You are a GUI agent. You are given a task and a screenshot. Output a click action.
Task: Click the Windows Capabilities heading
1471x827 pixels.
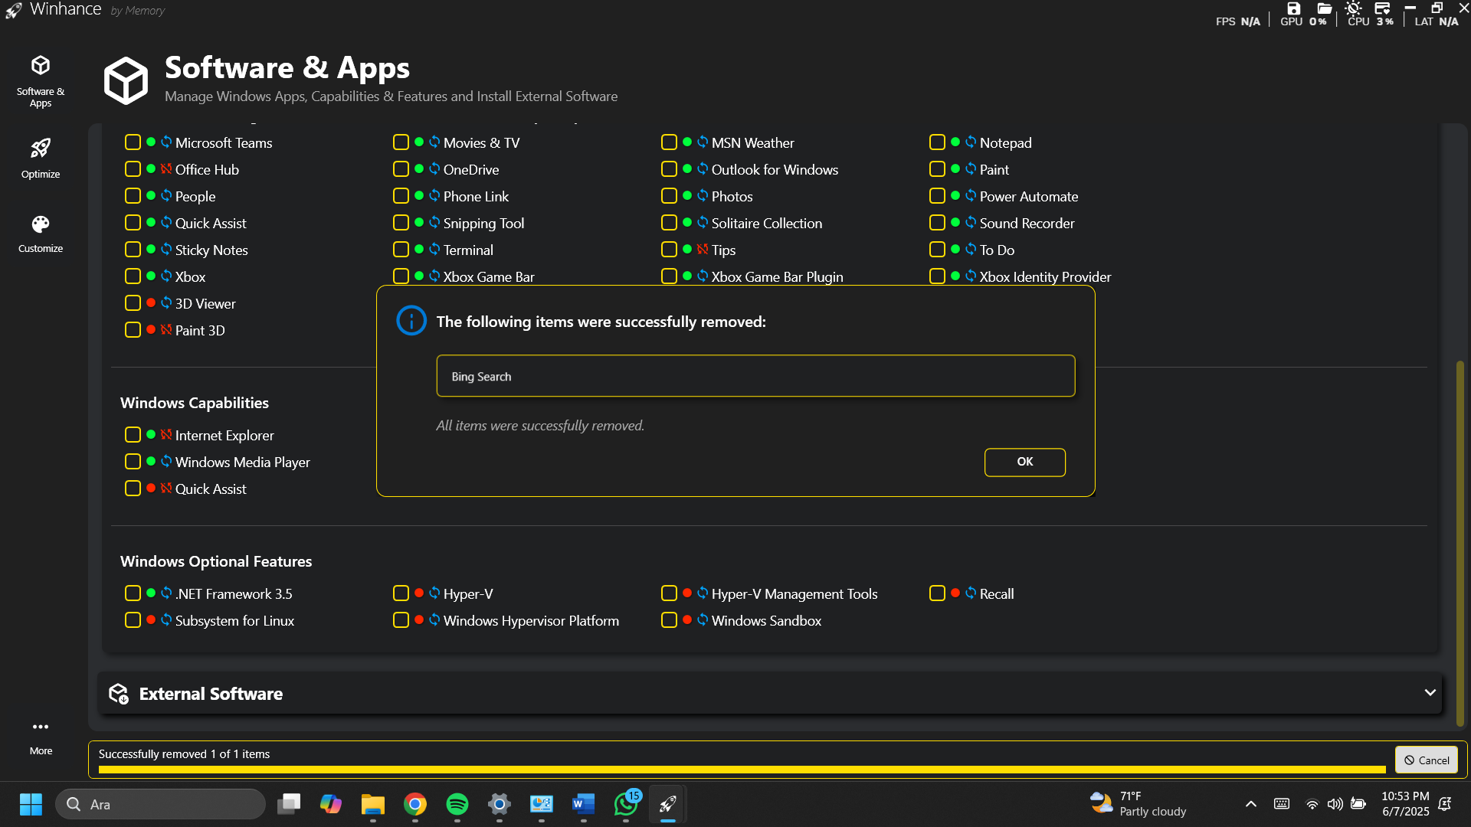pyautogui.click(x=195, y=403)
